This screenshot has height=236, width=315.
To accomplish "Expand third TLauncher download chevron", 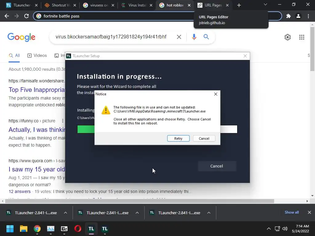I will 209,213.
